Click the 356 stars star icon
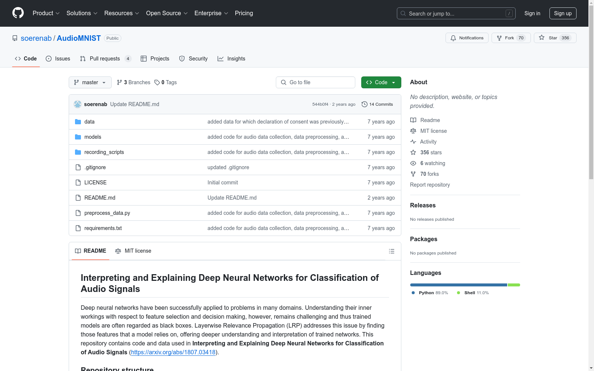594x371 pixels. pyautogui.click(x=413, y=152)
